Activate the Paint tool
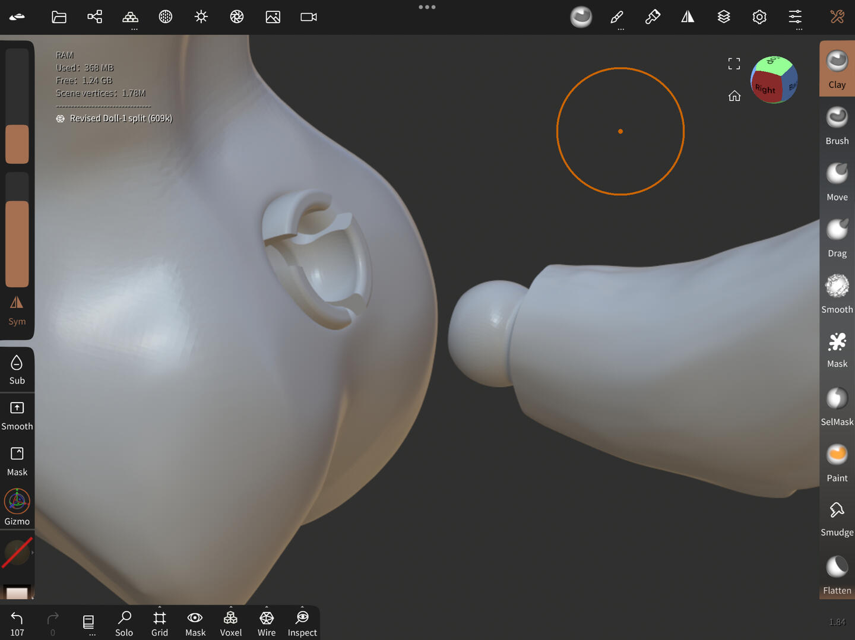Screen dimensions: 855x640 (837, 462)
